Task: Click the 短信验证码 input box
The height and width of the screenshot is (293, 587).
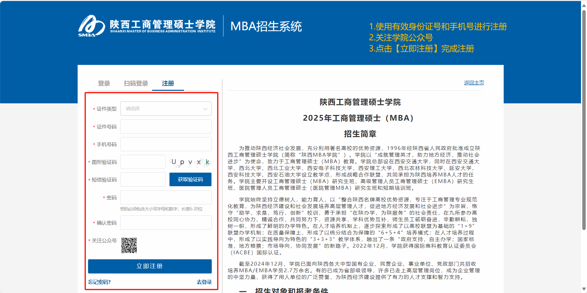Action: coord(143,180)
